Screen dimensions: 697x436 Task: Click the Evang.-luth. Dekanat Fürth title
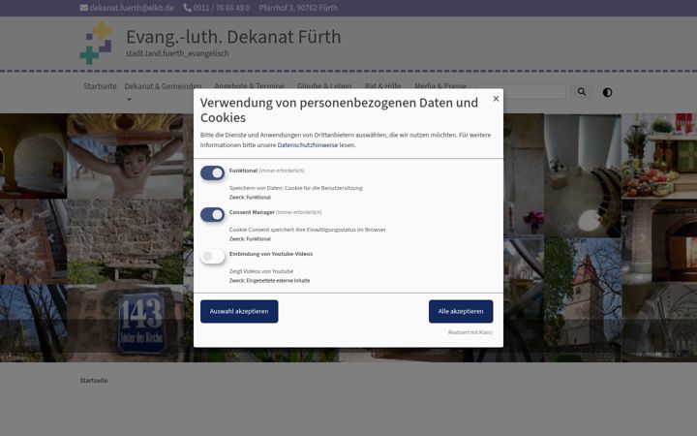click(x=233, y=37)
